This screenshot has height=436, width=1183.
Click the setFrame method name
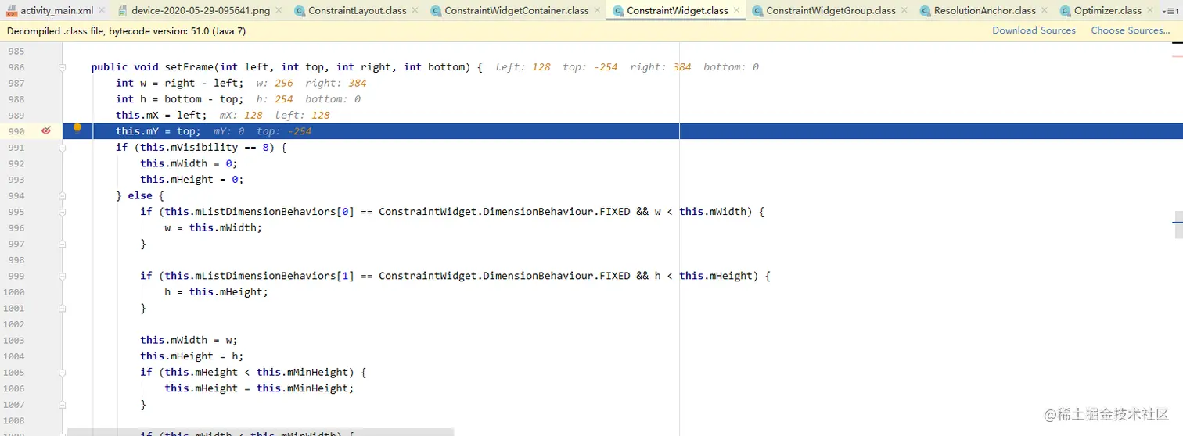tap(189, 67)
